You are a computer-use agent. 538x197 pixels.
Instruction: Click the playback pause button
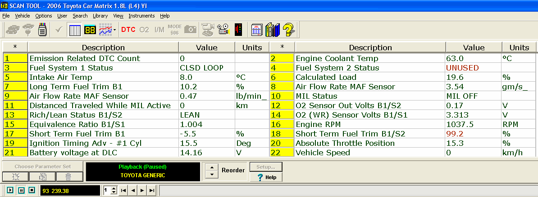tap(21, 190)
